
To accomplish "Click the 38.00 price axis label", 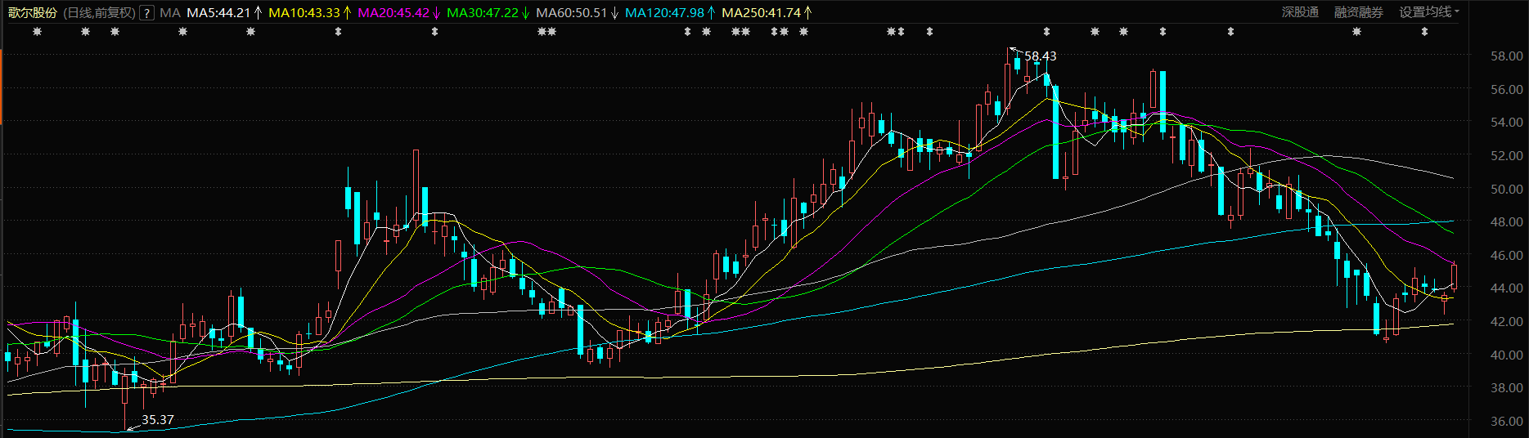I will (1507, 387).
